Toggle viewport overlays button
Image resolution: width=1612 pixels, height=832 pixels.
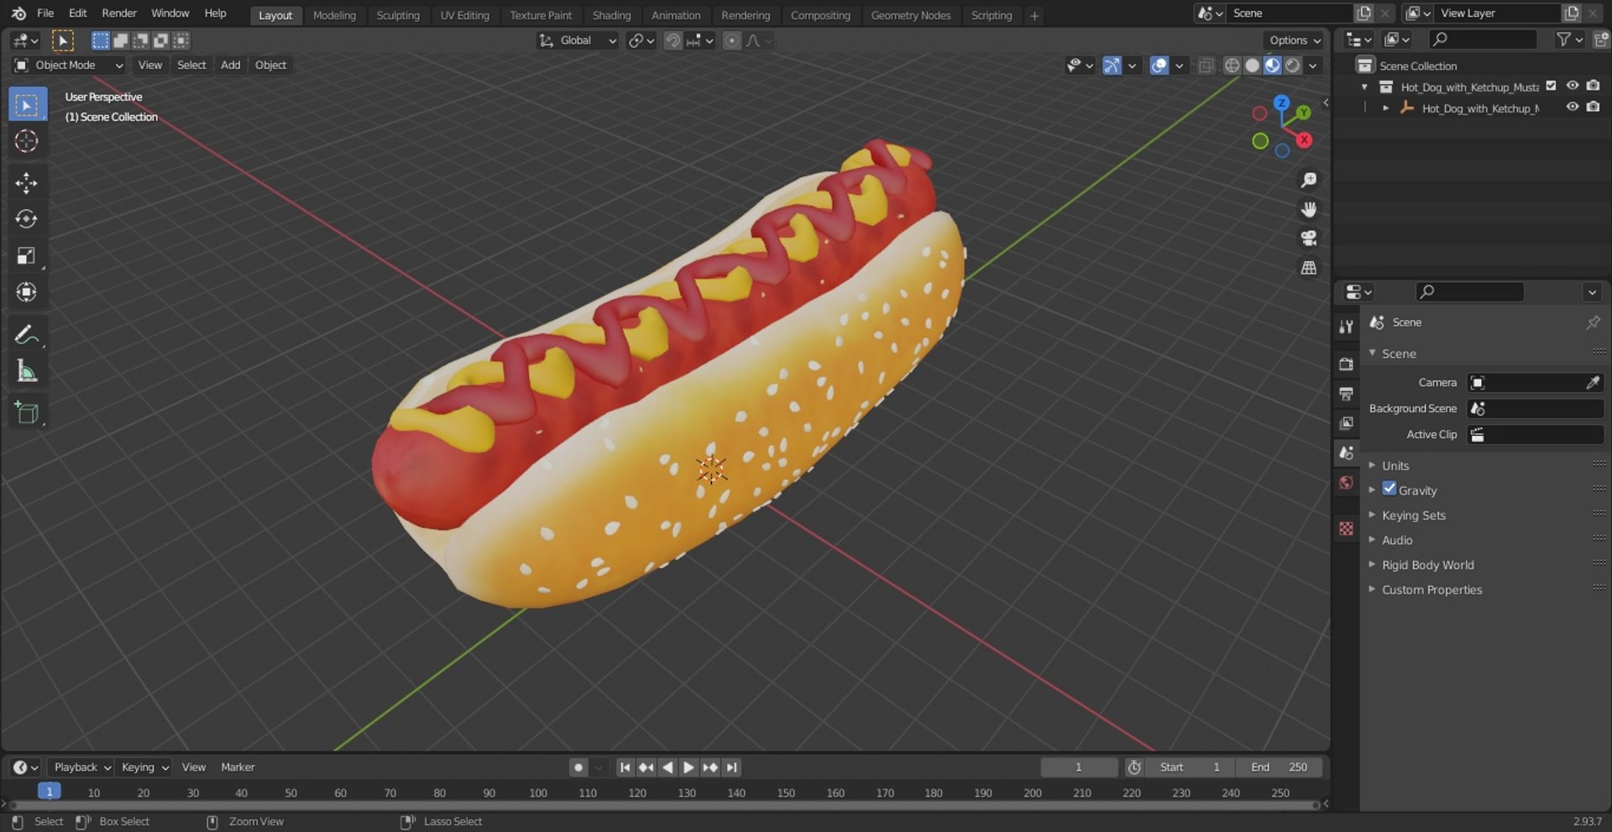(x=1159, y=65)
